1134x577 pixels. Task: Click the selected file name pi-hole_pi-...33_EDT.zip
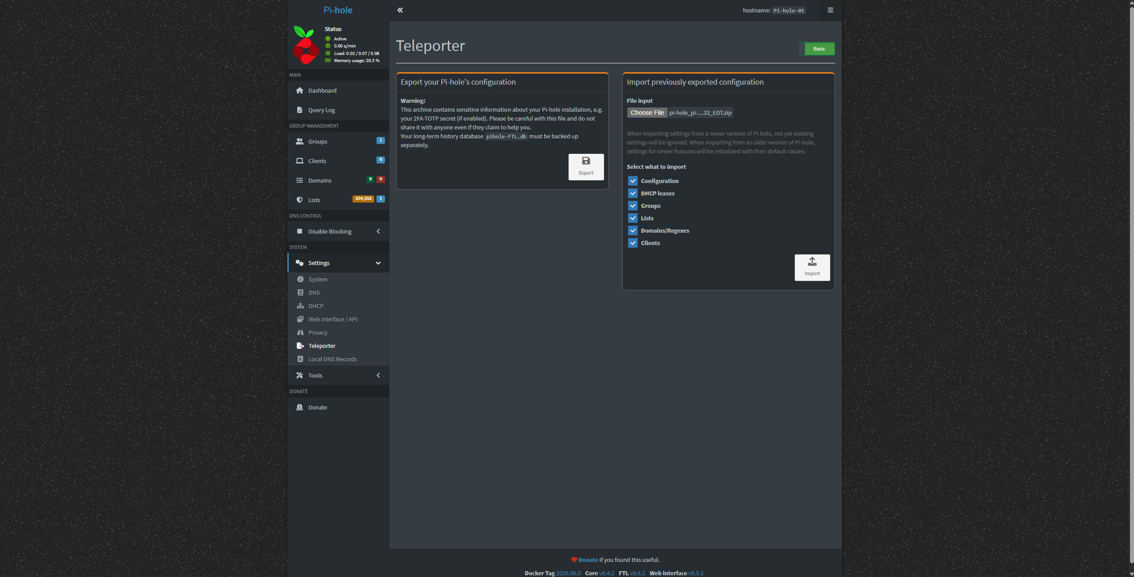(x=700, y=113)
